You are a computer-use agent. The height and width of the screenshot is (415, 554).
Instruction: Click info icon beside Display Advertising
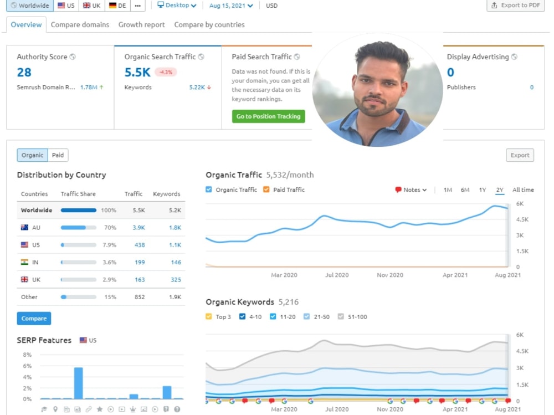point(515,57)
